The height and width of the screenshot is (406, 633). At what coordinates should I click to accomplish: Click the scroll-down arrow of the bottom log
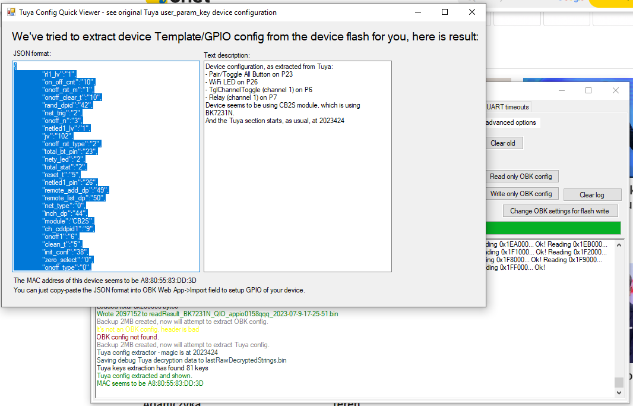[x=619, y=392]
